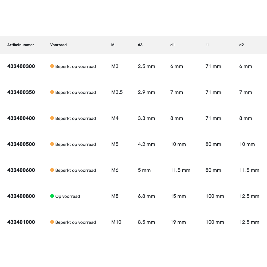
Task: Click the orange stock dot for 432401000
Action: [x=52, y=222]
